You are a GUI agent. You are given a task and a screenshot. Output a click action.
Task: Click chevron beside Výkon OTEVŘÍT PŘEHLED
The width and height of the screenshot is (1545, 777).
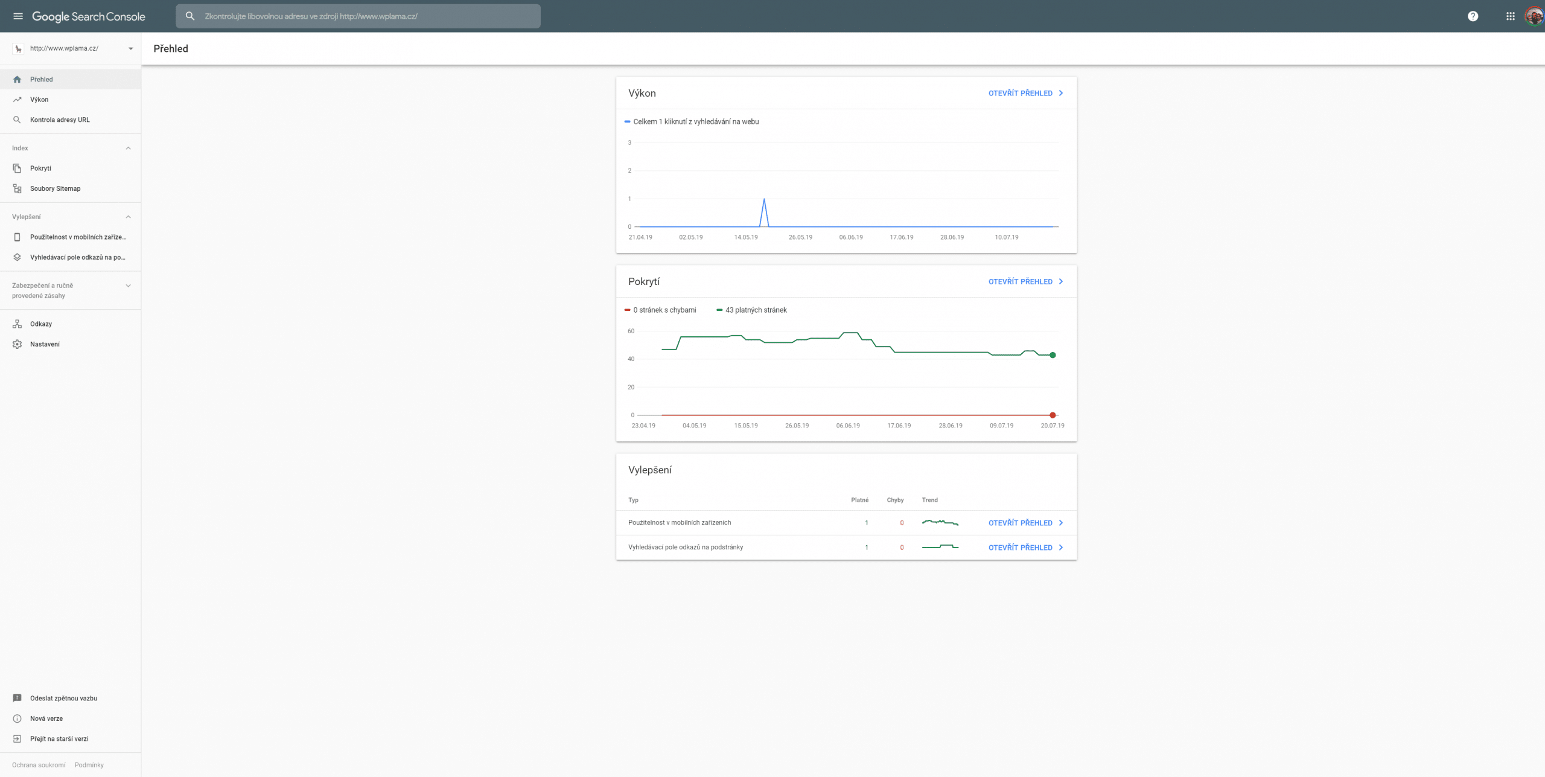pyautogui.click(x=1061, y=93)
